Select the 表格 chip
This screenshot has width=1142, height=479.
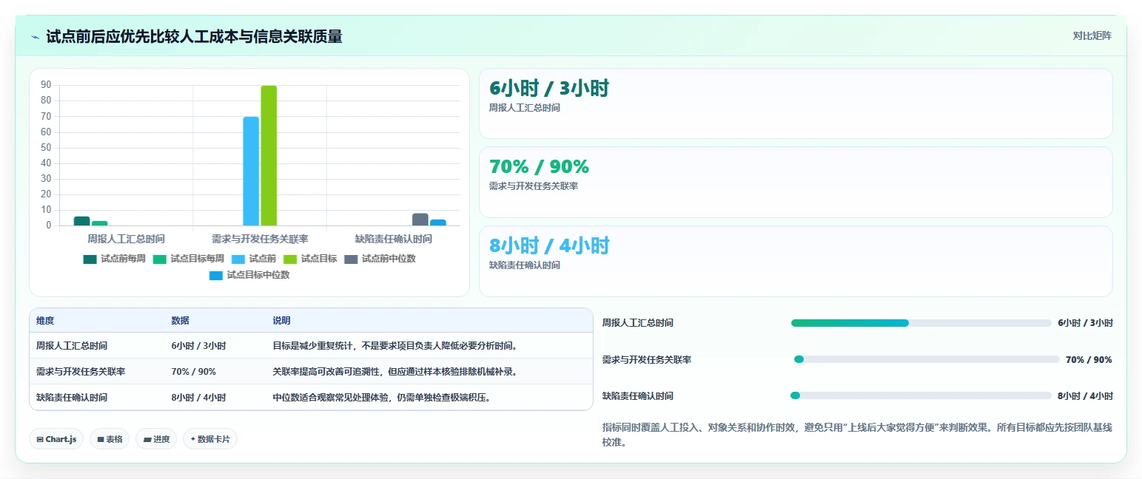click(110, 439)
